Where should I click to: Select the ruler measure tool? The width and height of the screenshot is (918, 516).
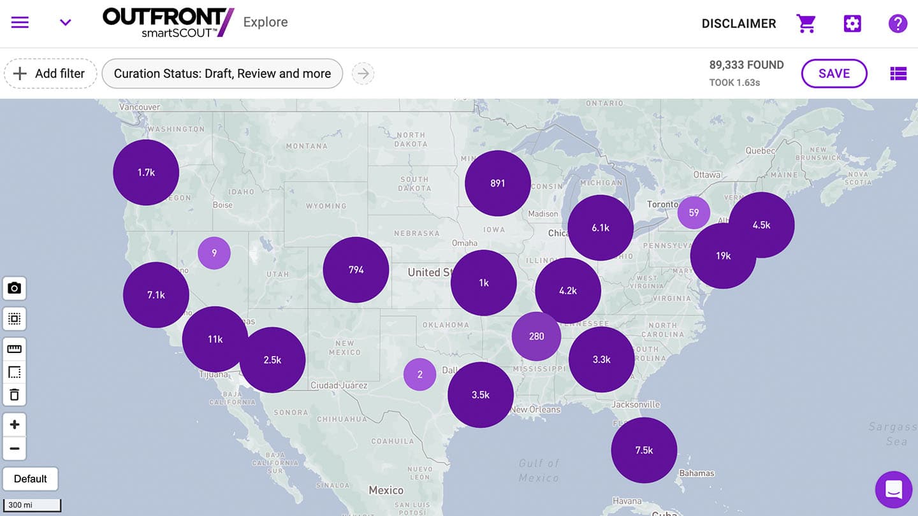14,348
